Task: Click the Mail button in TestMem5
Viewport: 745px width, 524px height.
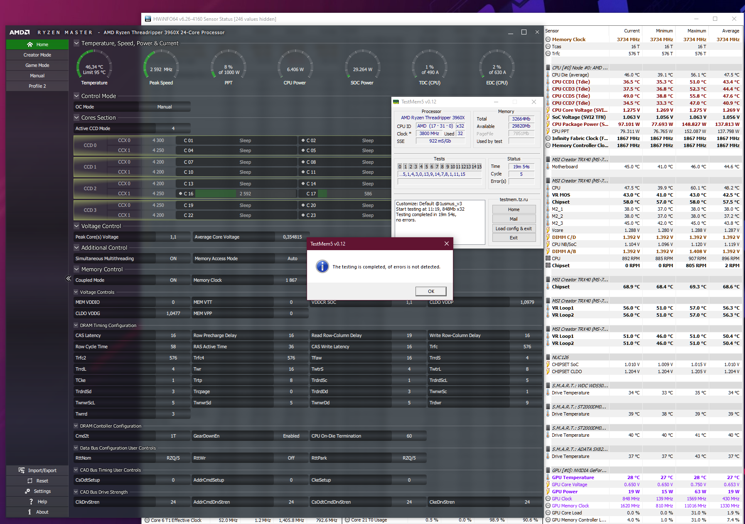Action: 514,219
